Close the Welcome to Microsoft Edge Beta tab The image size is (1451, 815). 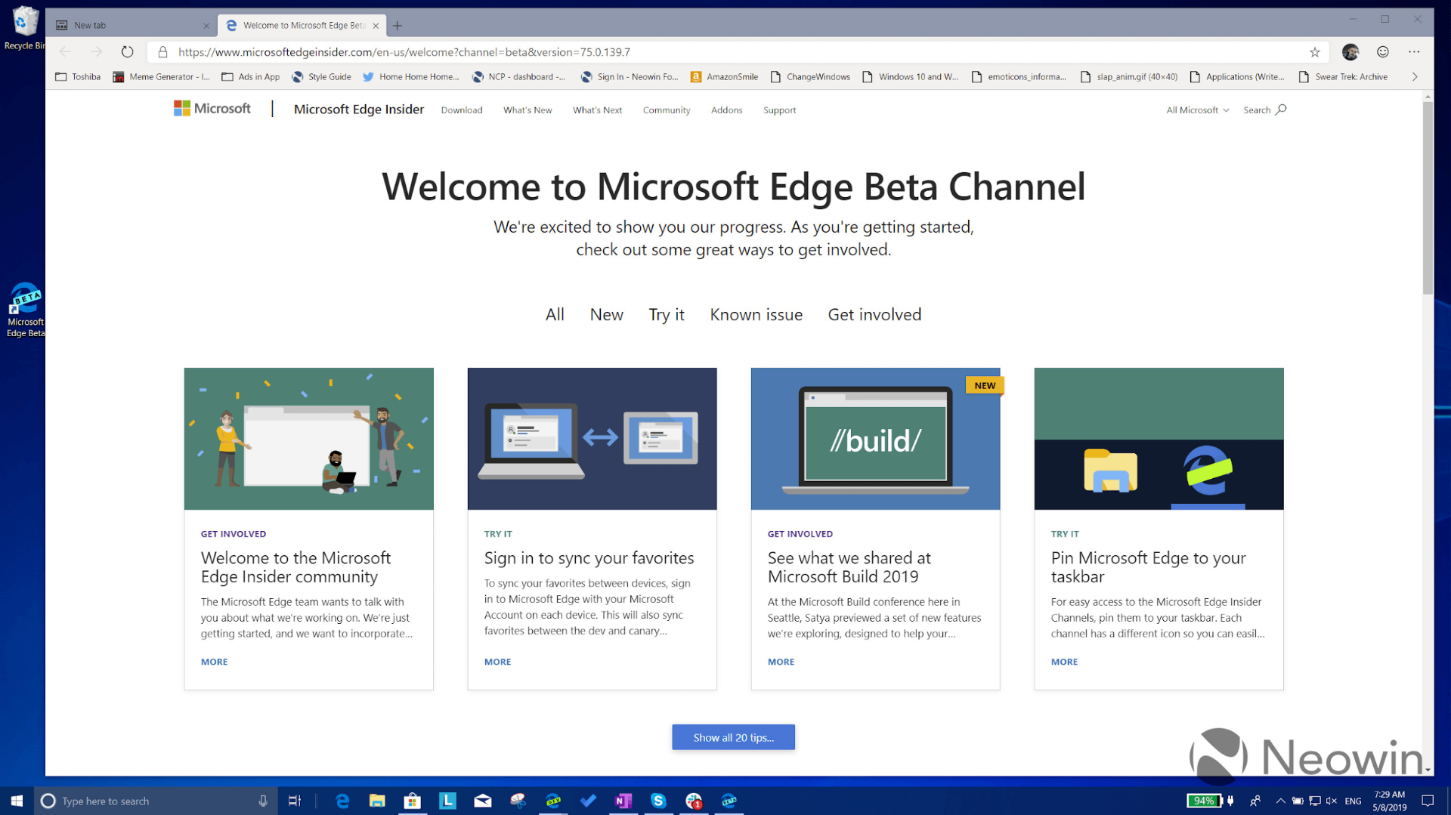click(x=376, y=26)
